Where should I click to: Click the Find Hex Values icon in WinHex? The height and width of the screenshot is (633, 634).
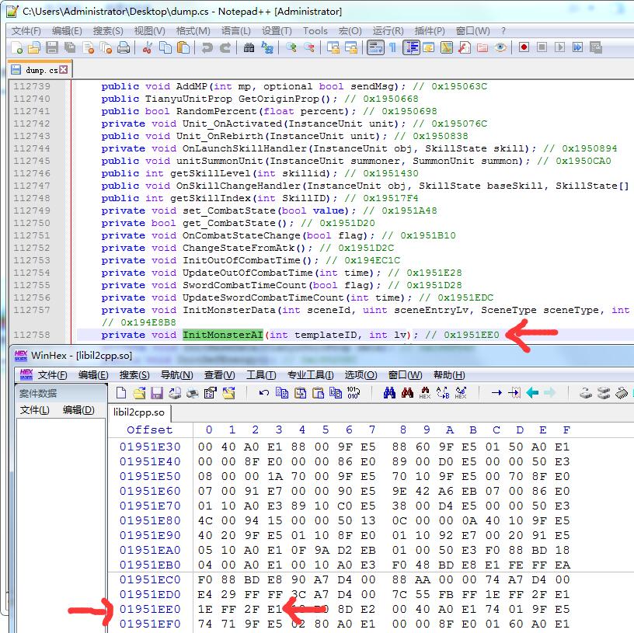pos(425,393)
